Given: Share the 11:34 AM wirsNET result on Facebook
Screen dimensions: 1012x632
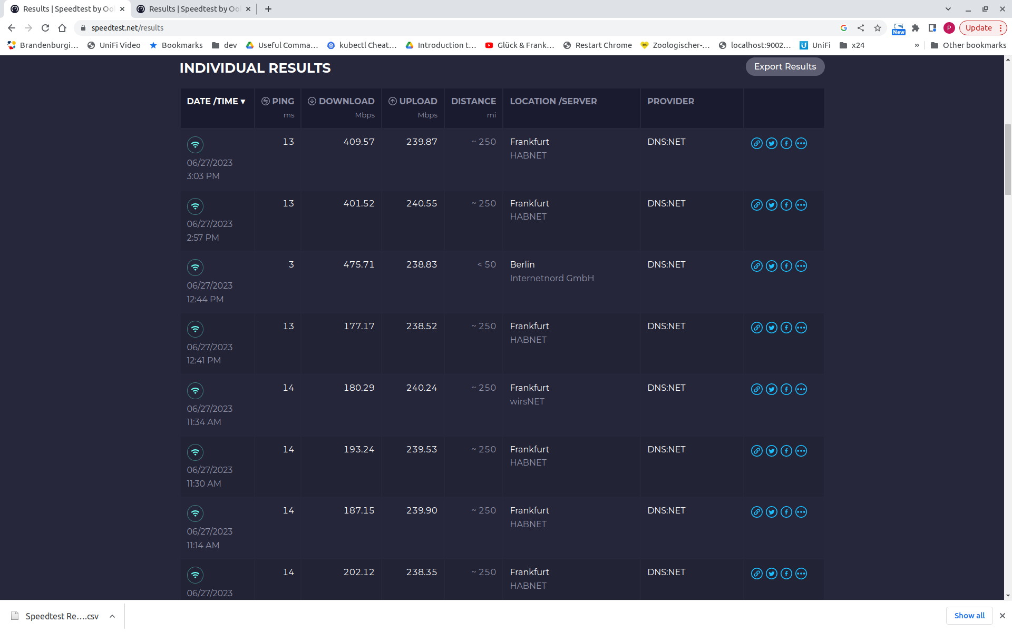Looking at the screenshot, I should pos(786,389).
